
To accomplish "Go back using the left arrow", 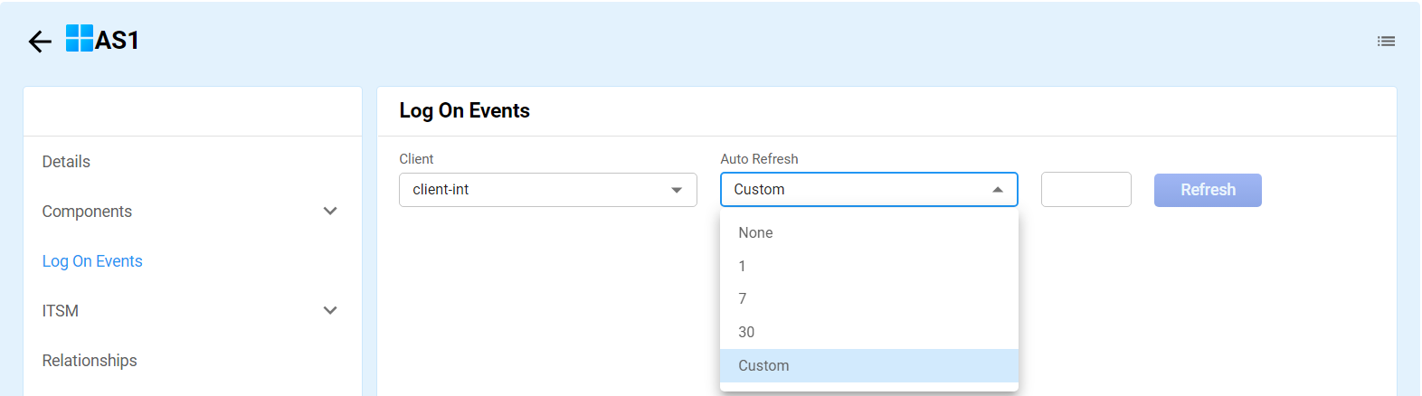I will 40,42.
